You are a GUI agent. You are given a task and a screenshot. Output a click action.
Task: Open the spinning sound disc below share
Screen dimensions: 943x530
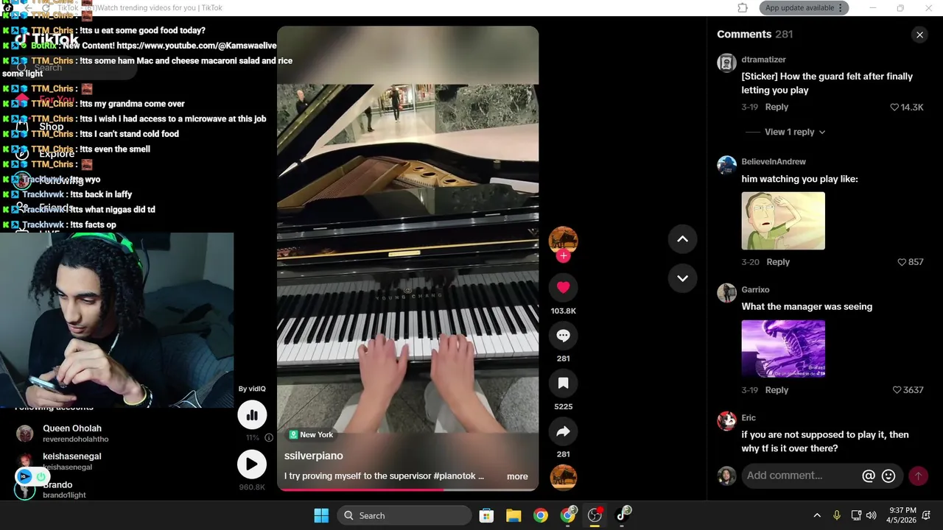click(x=563, y=477)
